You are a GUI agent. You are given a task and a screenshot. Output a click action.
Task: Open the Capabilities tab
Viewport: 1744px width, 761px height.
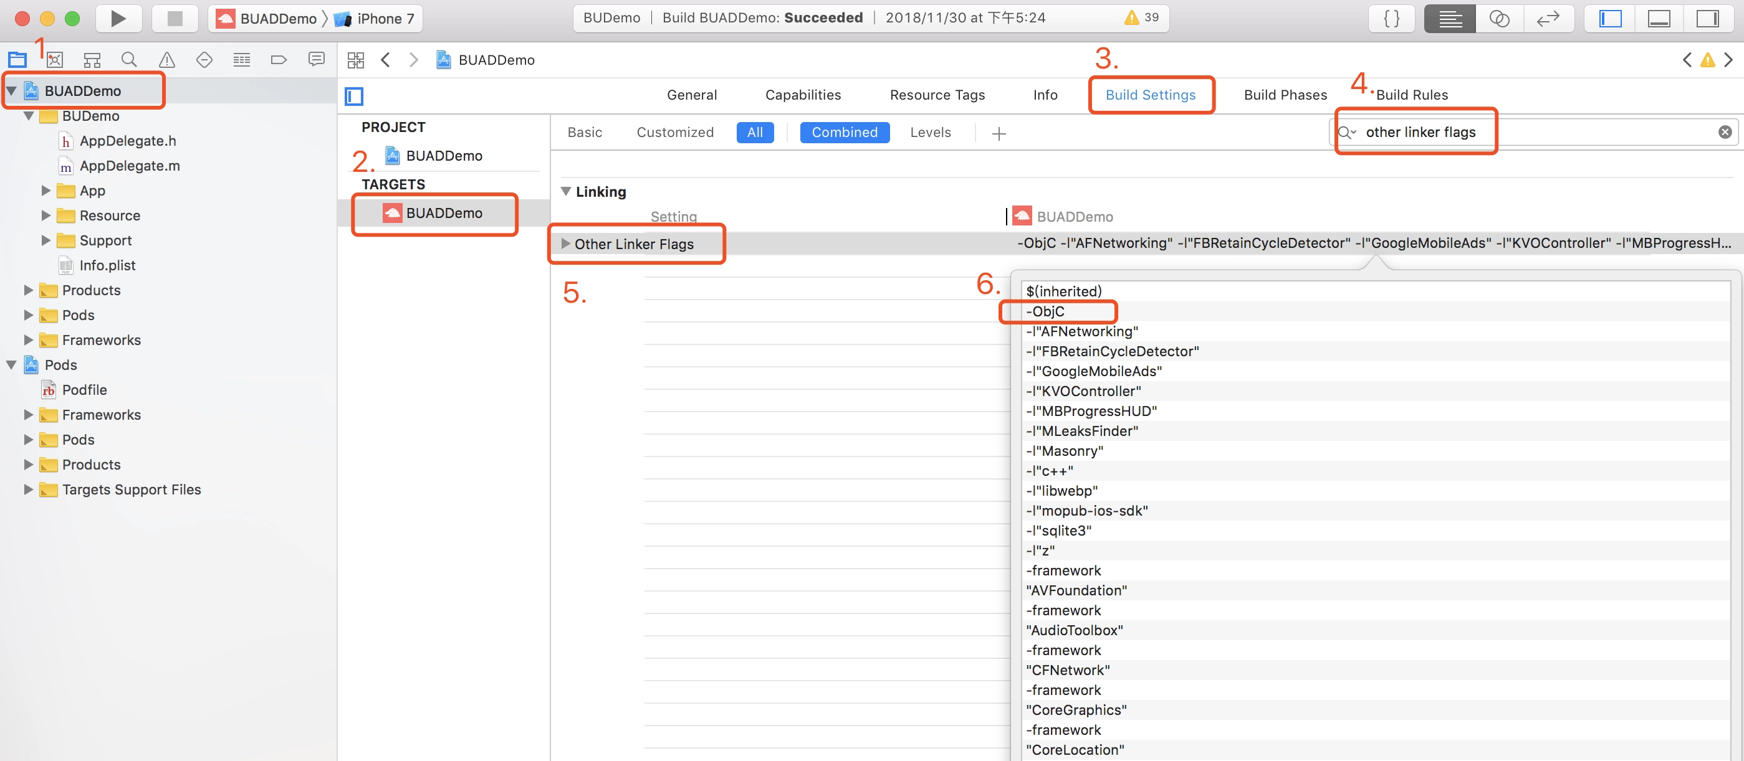click(803, 95)
